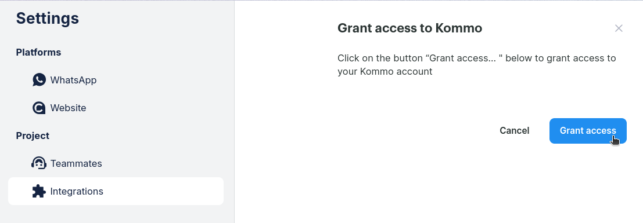Select the Website text in sidebar

pos(68,108)
